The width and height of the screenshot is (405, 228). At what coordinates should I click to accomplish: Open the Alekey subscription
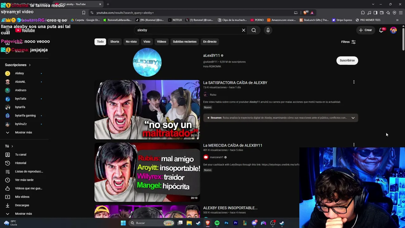pyautogui.click(x=20, y=73)
